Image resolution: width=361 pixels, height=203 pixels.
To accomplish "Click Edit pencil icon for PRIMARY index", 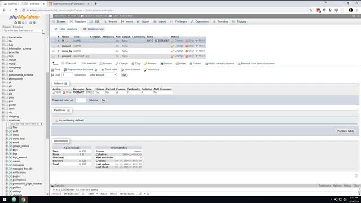I will pyautogui.click(x=54, y=92).
